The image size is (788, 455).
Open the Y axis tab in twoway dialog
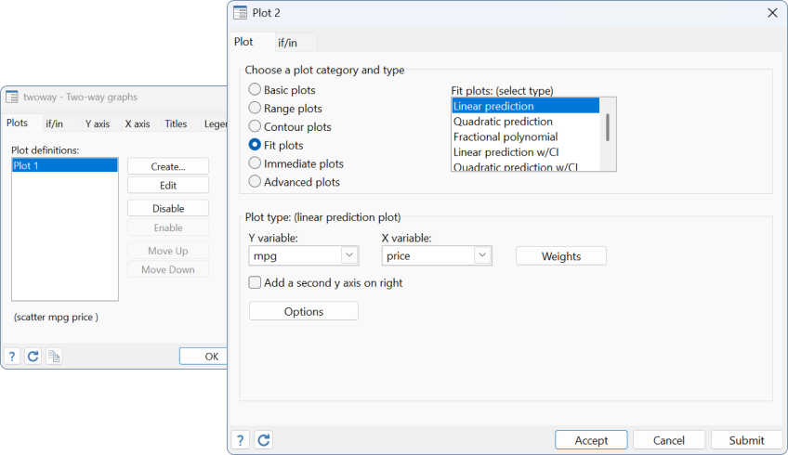point(98,123)
